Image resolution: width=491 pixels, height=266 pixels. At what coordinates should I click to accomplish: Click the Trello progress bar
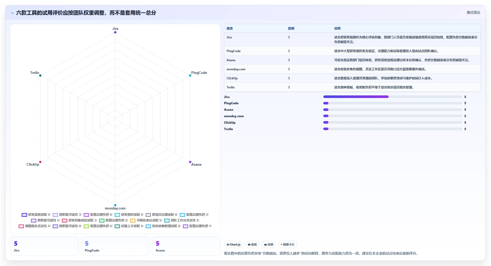[x=392, y=129]
